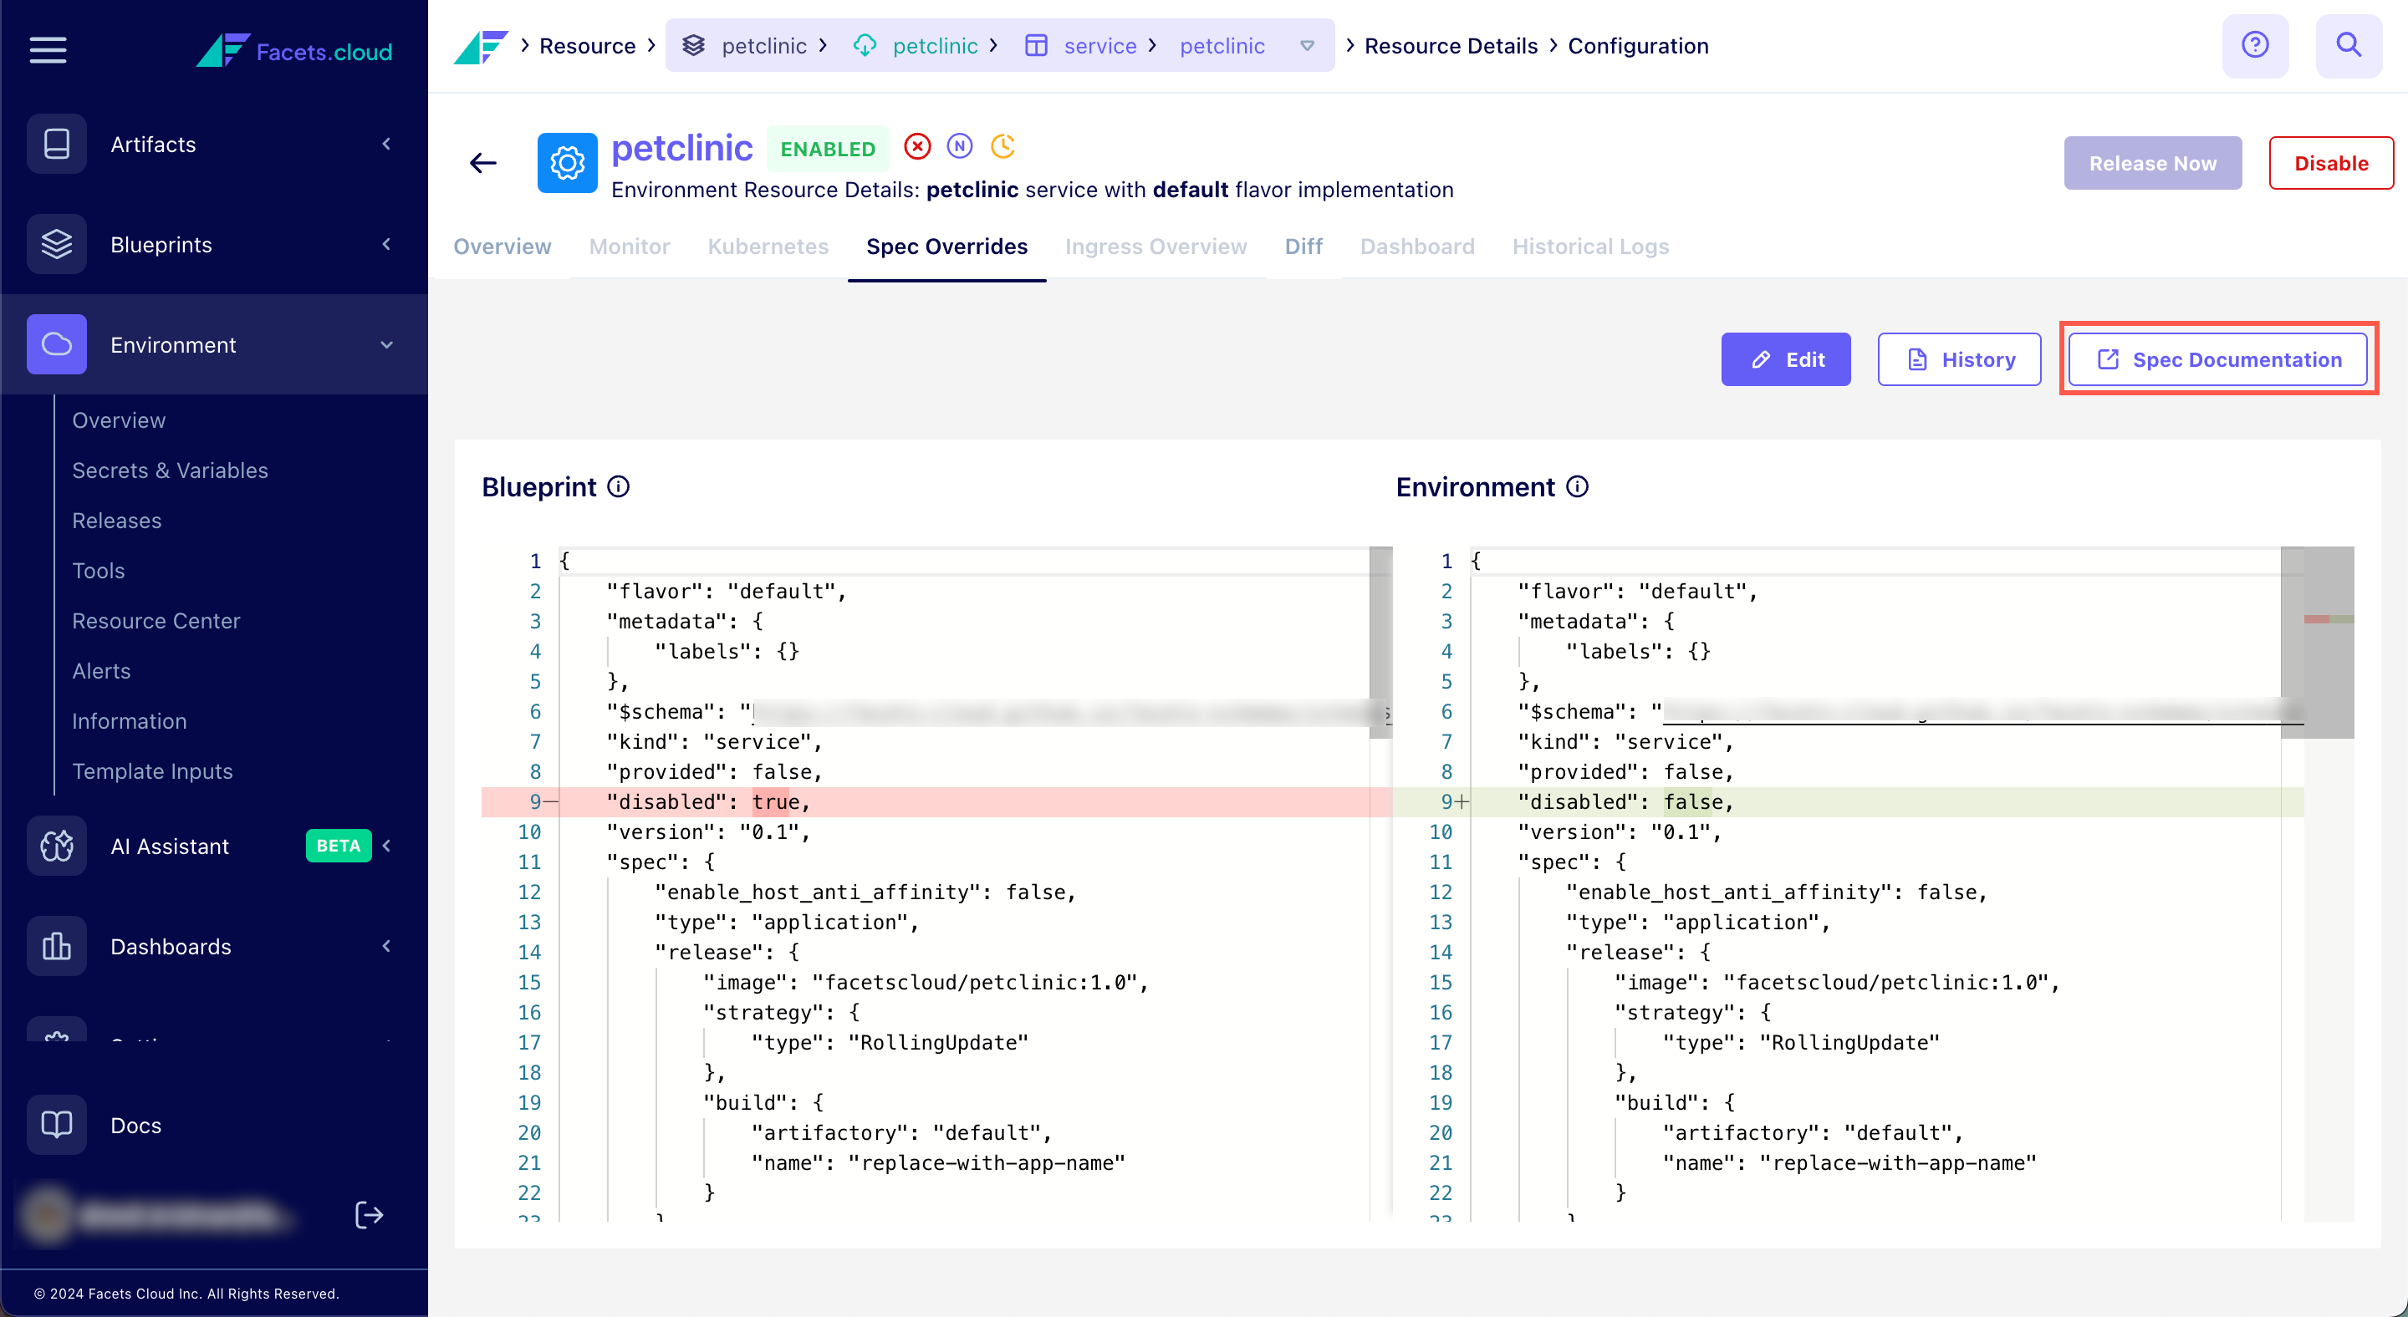Click the orange clock status icon

point(1003,146)
